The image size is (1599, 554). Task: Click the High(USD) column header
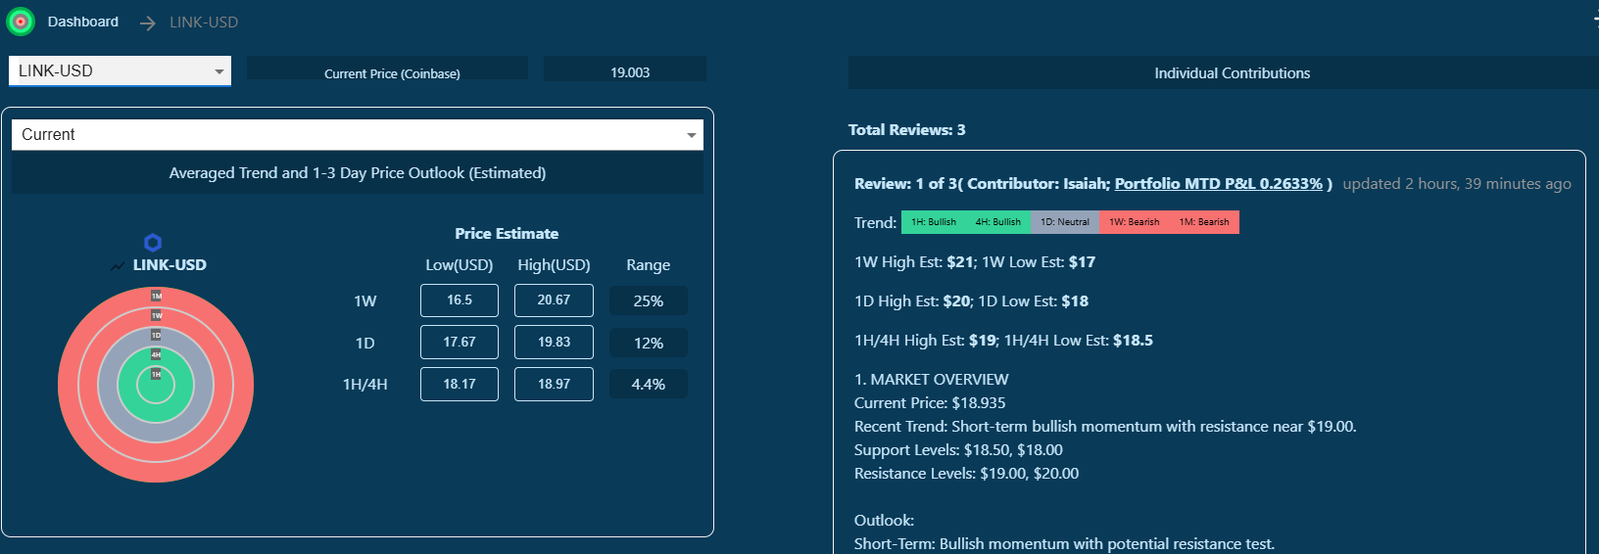click(554, 265)
